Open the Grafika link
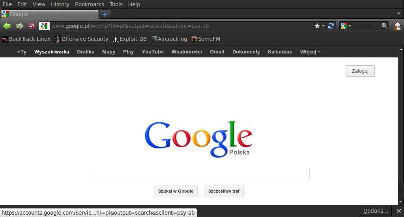The height and width of the screenshot is (217, 404). [x=86, y=52]
